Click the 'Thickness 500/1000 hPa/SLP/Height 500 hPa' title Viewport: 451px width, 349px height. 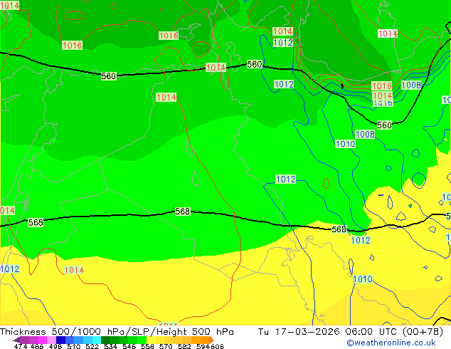117,331
